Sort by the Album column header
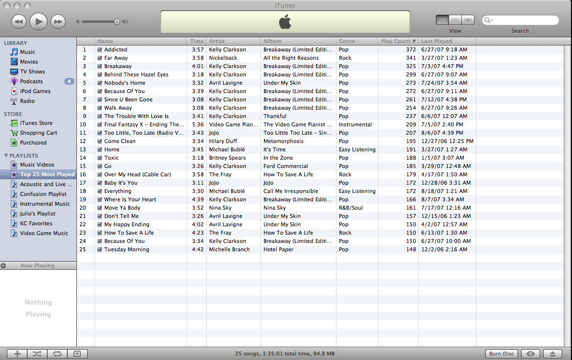The height and width of the screenshot is (360, 572). pos(298,41)
